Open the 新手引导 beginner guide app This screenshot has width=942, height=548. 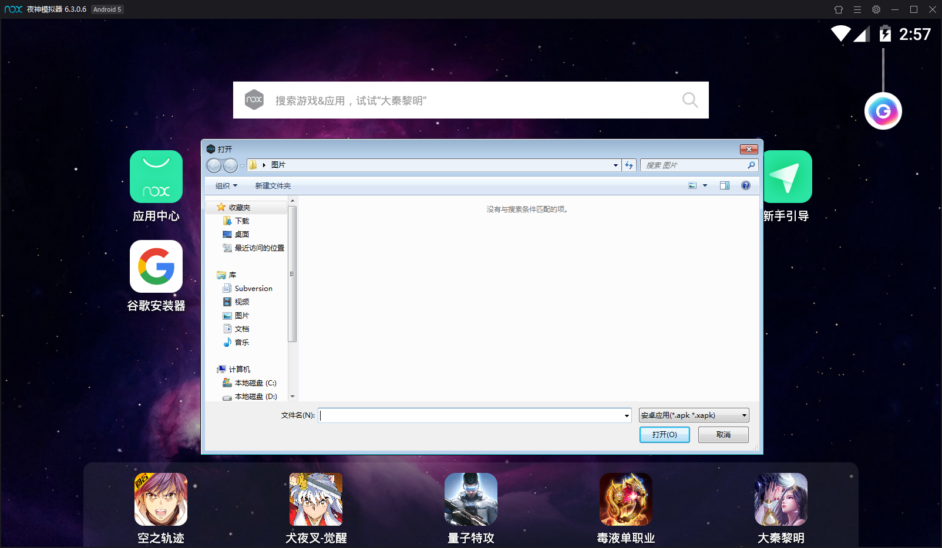pyautogui.click(x=787, y=176)
